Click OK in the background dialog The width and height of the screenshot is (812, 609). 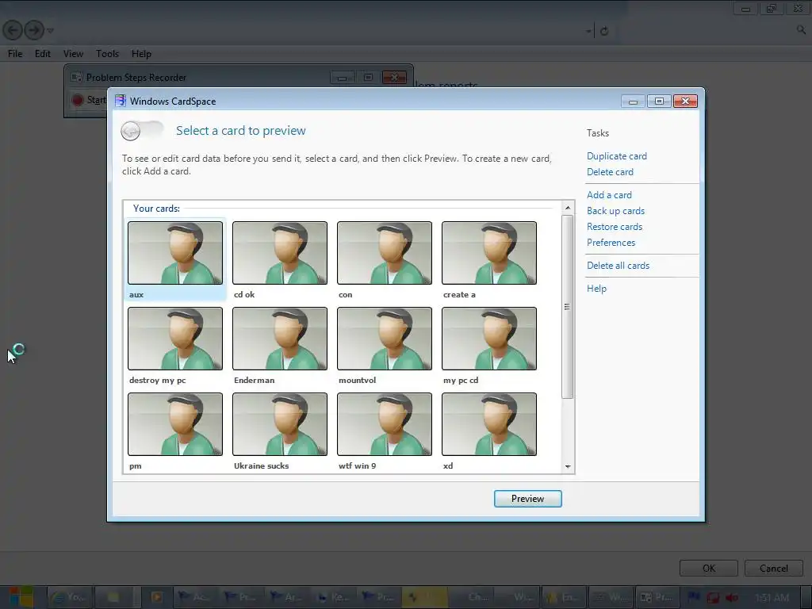pos(708,568)
